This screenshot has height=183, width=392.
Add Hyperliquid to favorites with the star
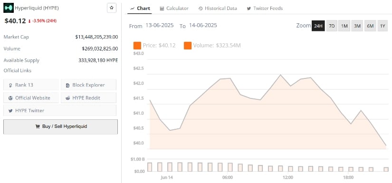coord(112,8)
